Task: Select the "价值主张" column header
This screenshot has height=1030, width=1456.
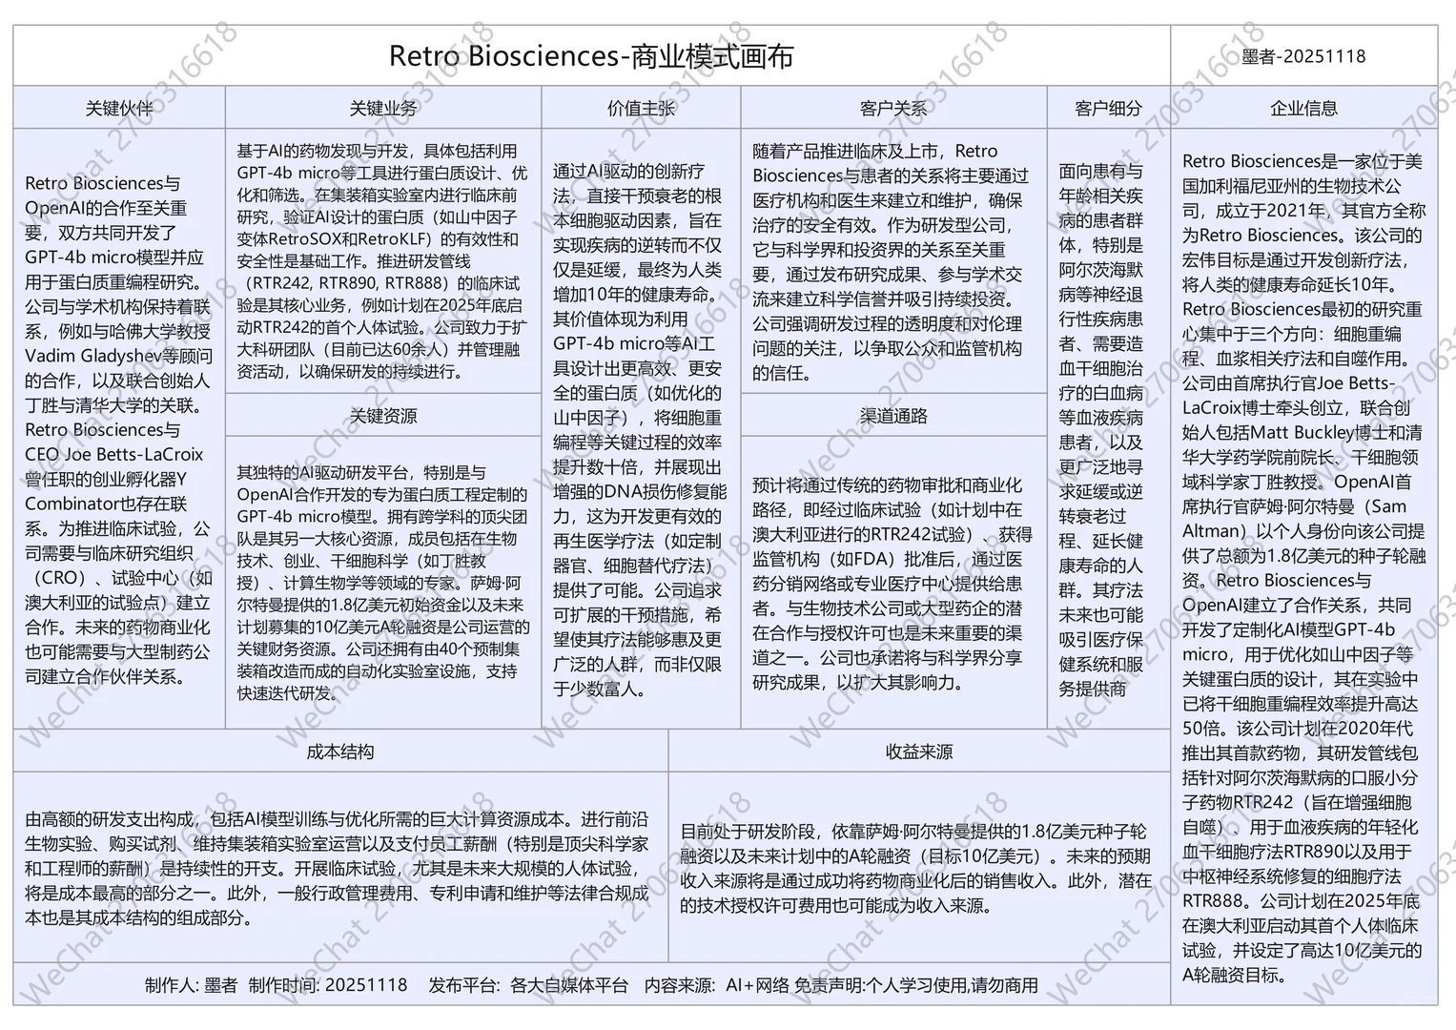Action: [x=641, y=108]
